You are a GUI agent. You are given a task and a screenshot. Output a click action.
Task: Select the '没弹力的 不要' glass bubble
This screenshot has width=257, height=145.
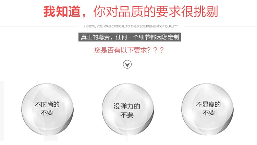tap(128, 109)
